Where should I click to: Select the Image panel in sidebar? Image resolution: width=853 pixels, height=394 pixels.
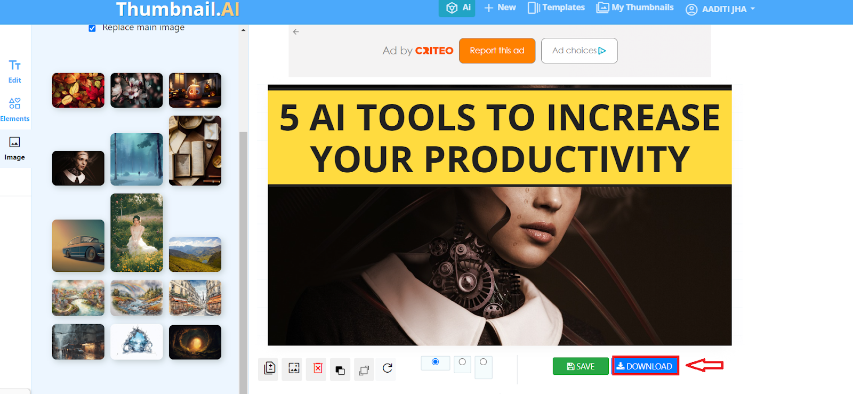[x=15, y=149]
